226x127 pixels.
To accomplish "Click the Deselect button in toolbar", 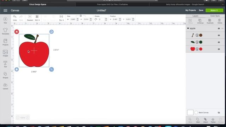I will point(30,18).
